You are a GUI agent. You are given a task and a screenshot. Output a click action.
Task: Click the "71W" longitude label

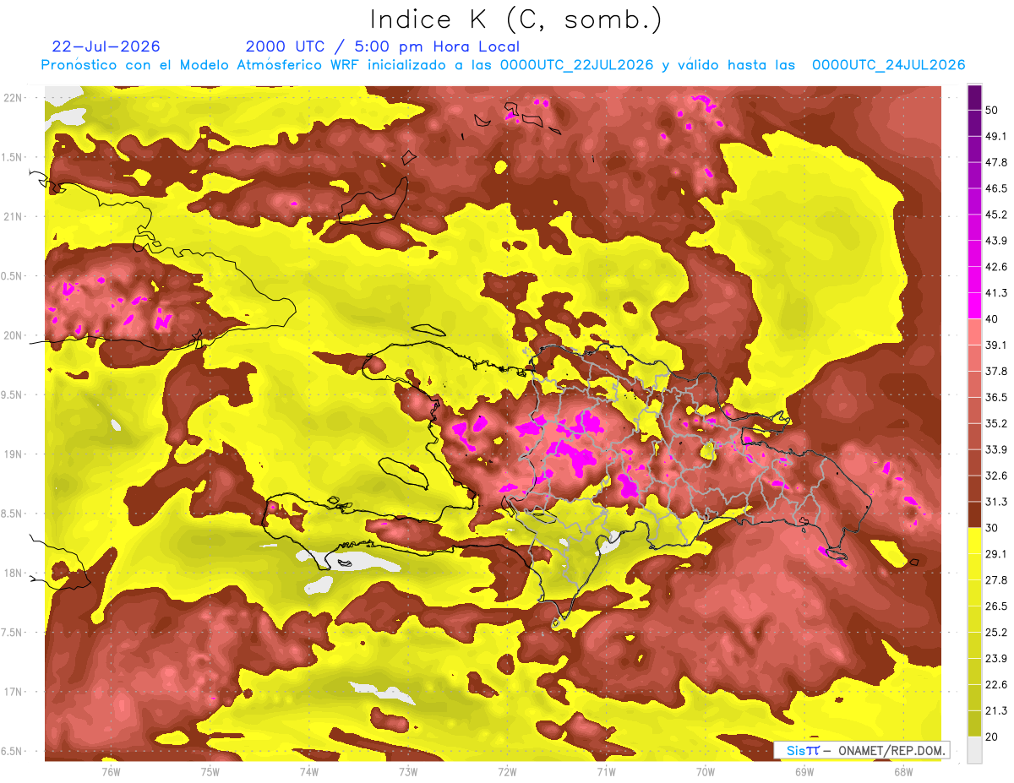coord(606,770)
